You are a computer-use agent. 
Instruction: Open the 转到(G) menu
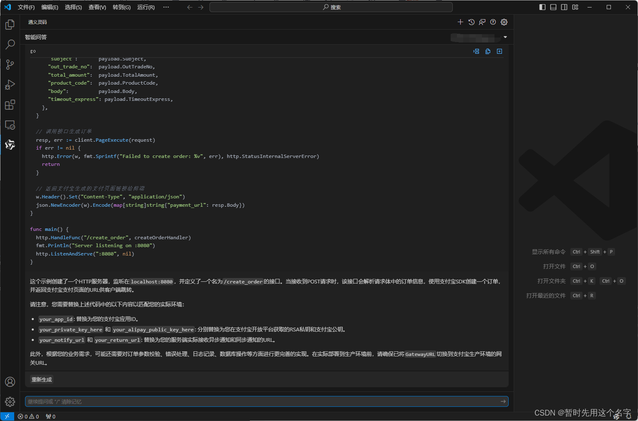pos(121,7)
